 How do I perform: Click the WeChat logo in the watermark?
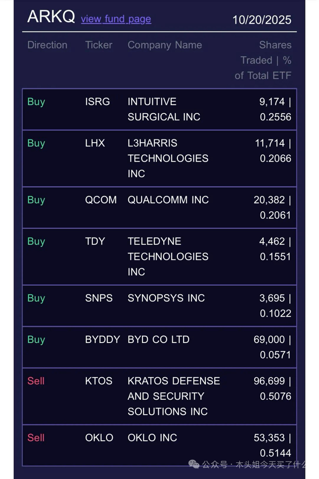[194, 464]
